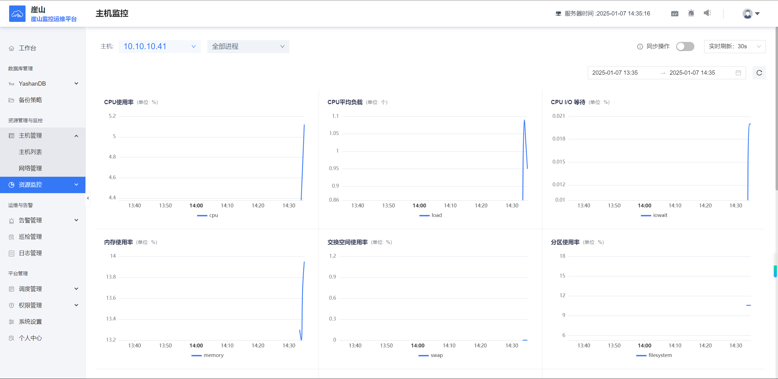Click the 崖山 cloud logo icon
Viewport: 778px width, 379px height.
tap(17, 14)
